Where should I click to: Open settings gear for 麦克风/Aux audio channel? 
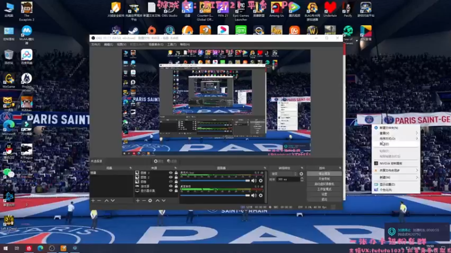click(260, 180)
